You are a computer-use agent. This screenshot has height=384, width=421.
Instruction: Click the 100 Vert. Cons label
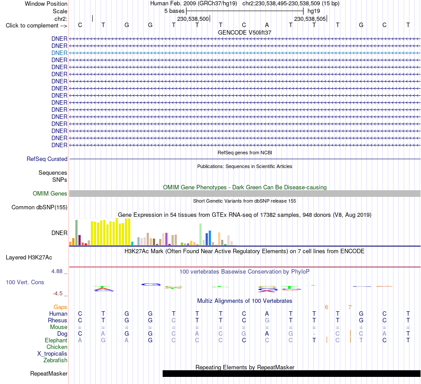click(25, 282)
